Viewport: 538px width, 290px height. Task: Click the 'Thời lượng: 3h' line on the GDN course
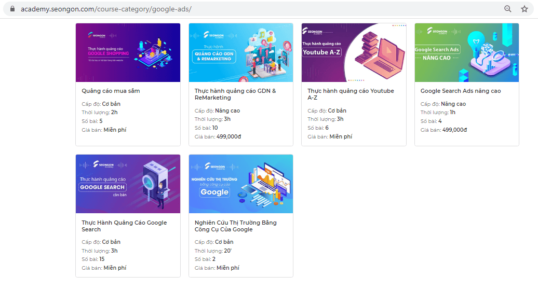tap(213, 119)
